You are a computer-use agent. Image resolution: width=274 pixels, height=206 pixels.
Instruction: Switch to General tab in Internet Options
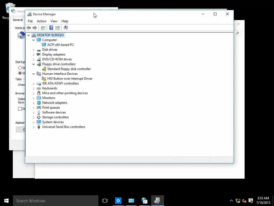[x=18, y=20]
